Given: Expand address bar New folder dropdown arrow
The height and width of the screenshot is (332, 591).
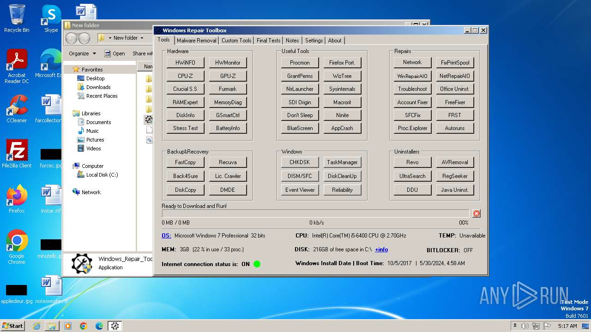Looking at the screenshot, I should tap(142, 38).
